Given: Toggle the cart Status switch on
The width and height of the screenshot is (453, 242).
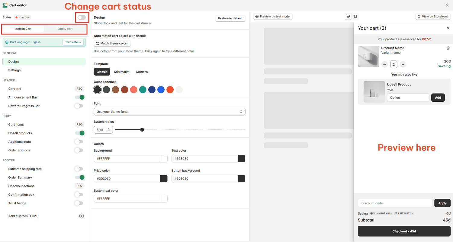Looking at the screenshot, I should pos(82,17).
